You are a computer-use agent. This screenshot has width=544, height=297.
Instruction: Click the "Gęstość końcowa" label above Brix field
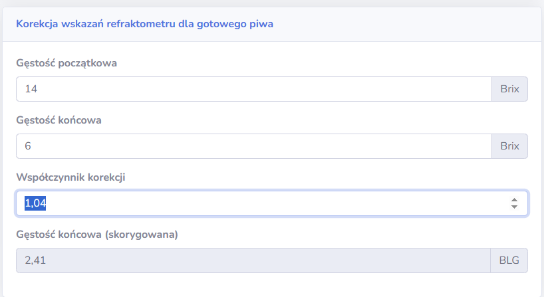click(x=59, y=120)
